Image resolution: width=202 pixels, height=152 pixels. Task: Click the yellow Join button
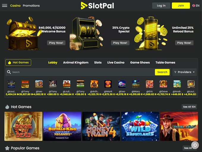click(x=181, y=6)
